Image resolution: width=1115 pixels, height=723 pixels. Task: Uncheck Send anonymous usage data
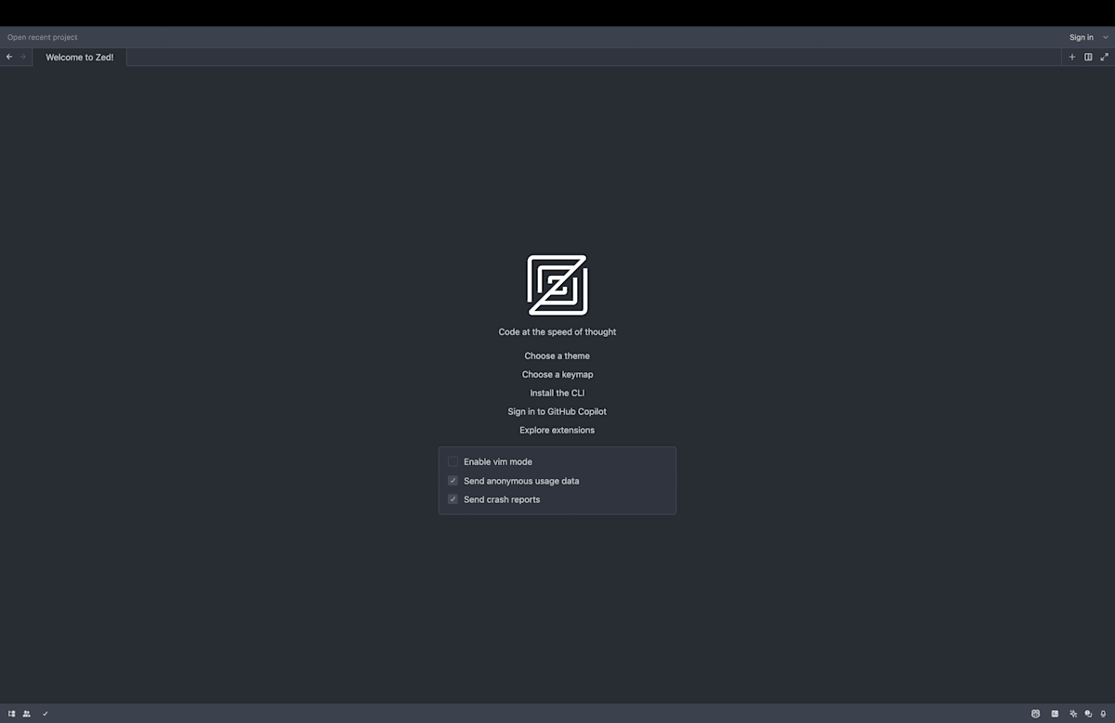pyautogui.click(x=453, y=481)
